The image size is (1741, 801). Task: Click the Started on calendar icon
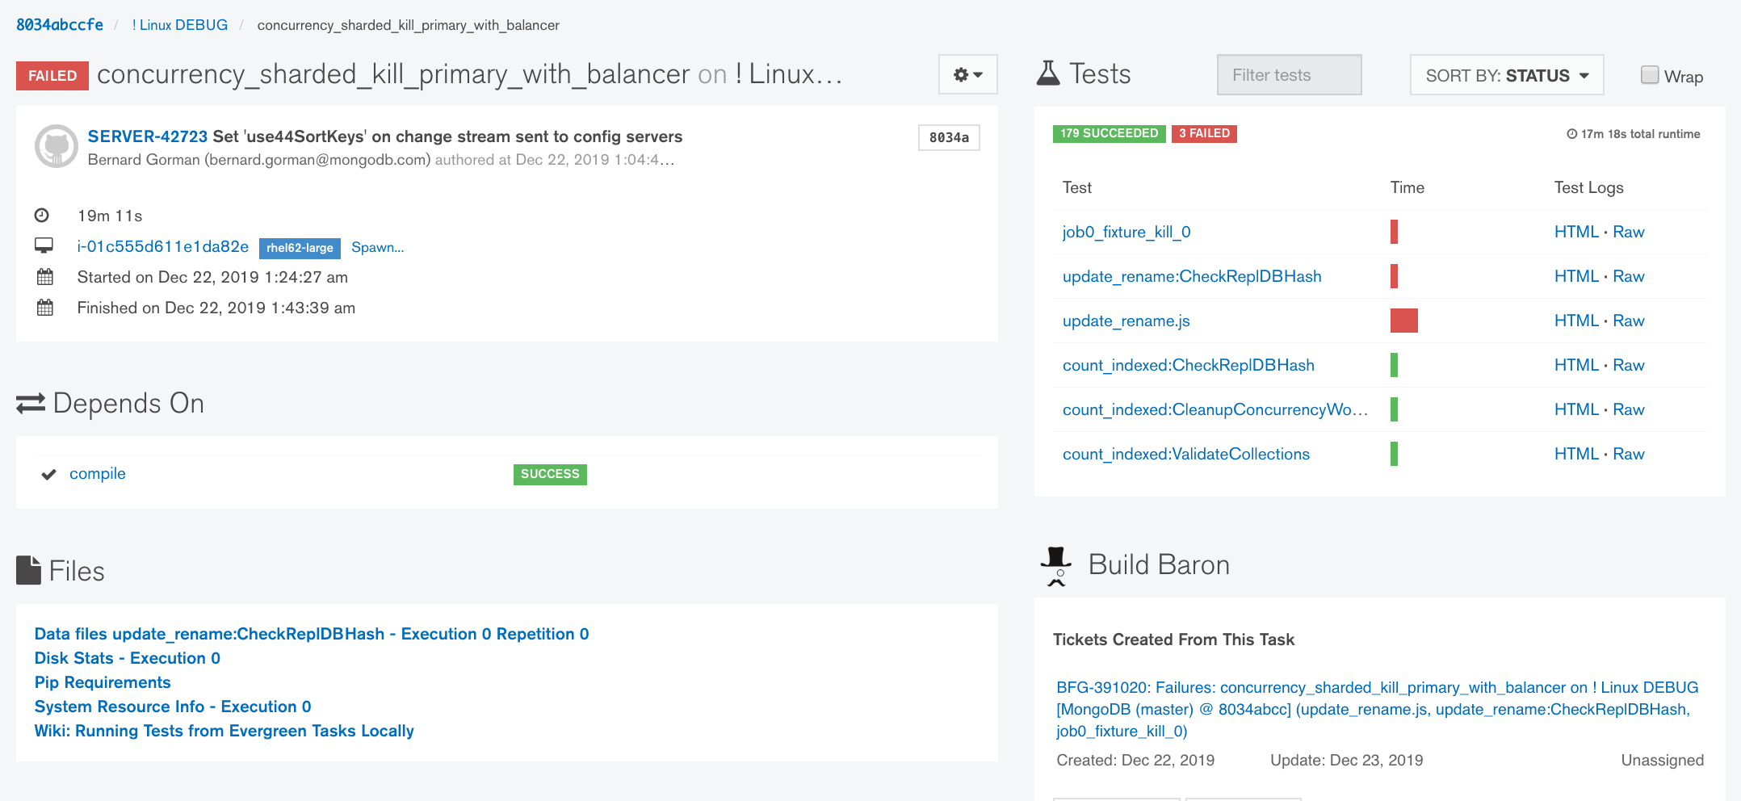tap(45, 277)
